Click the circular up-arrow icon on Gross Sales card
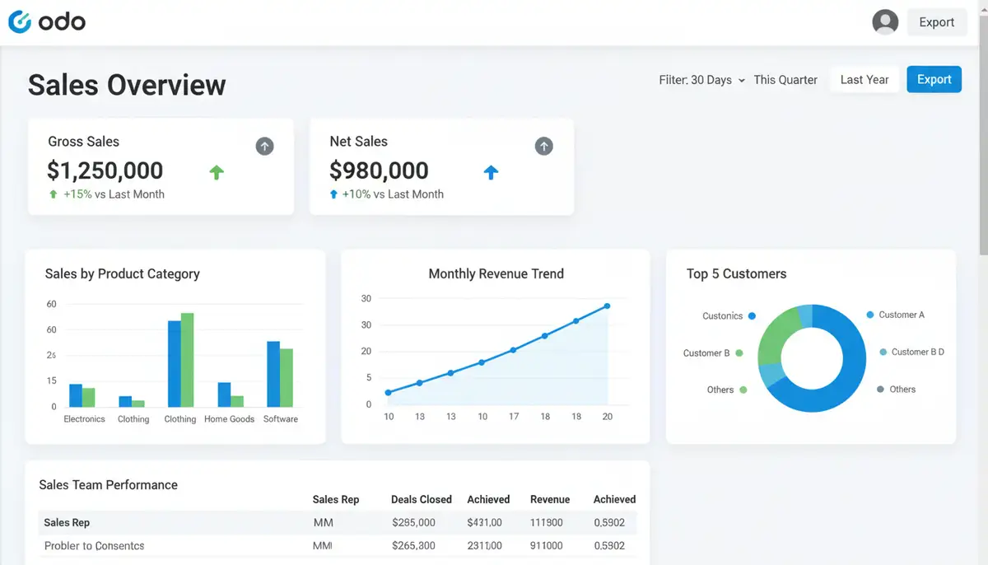 (264, 146)
